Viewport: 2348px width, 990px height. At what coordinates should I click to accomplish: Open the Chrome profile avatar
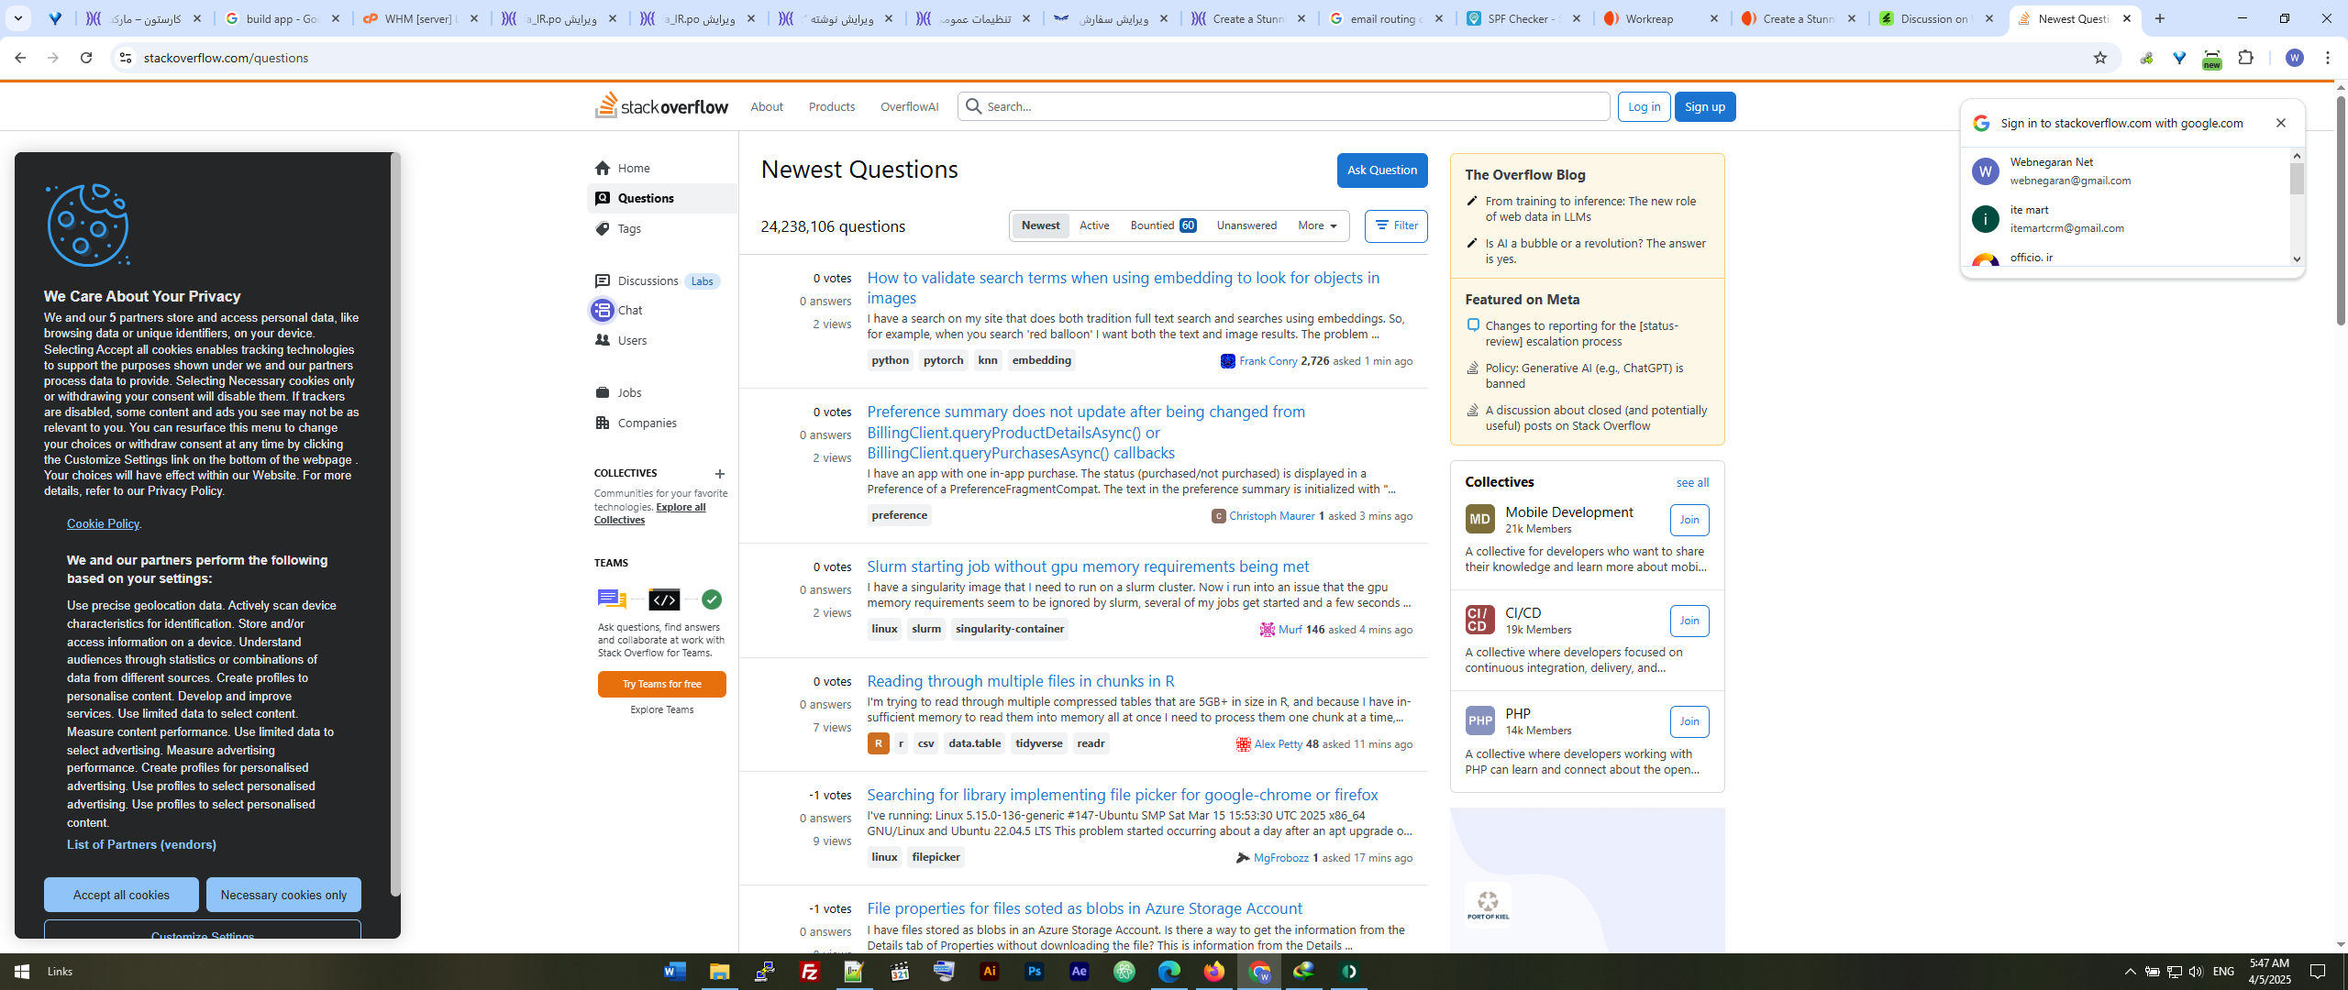click(2295, 58)
